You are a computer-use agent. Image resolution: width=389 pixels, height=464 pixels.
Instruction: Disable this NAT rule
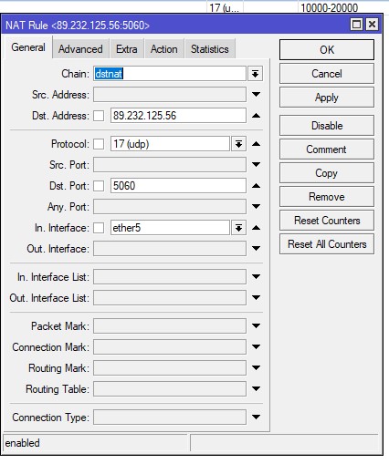(327, 125)
